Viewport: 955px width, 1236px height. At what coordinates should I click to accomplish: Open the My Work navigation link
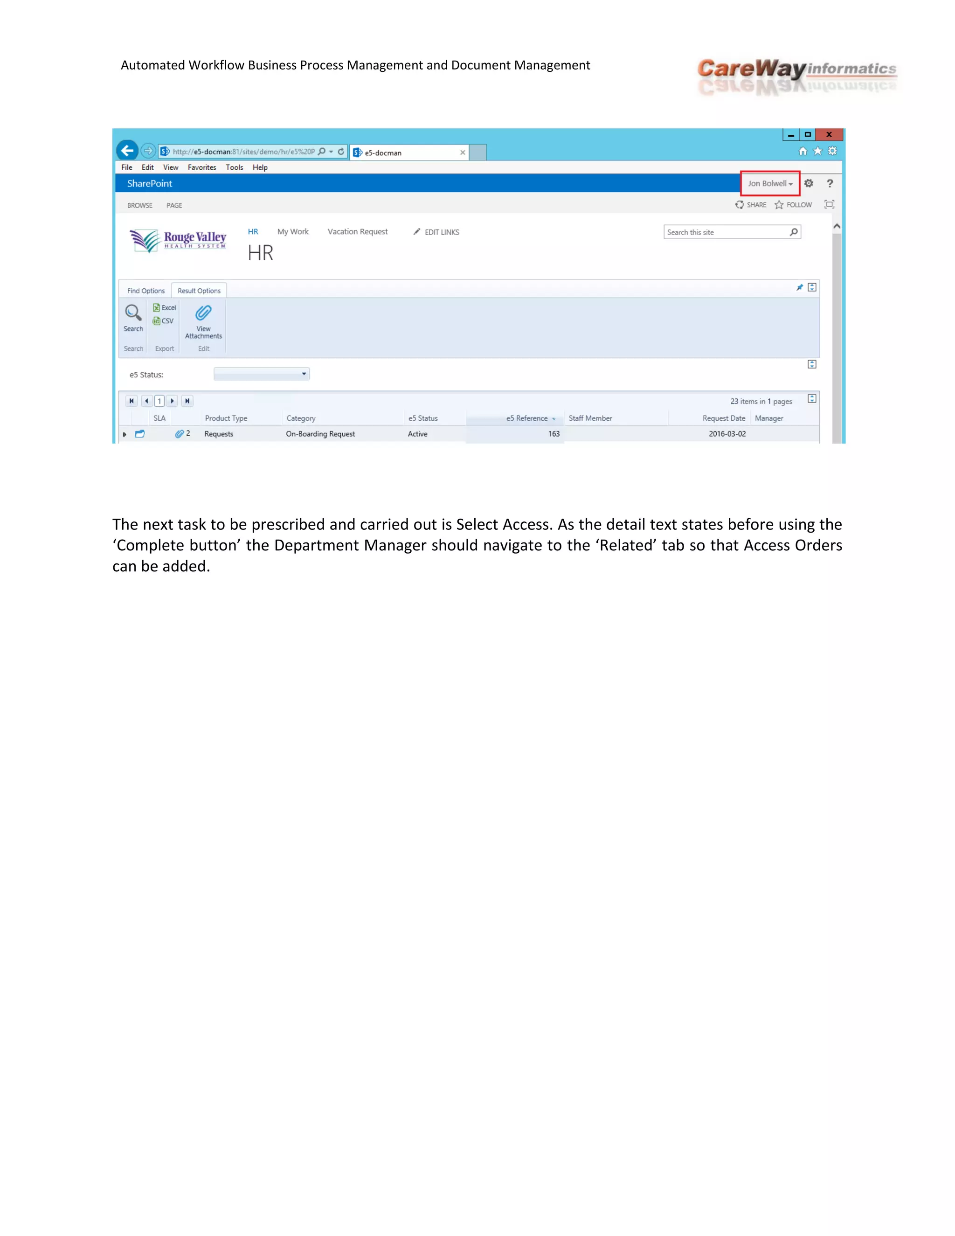click(293, 231)
